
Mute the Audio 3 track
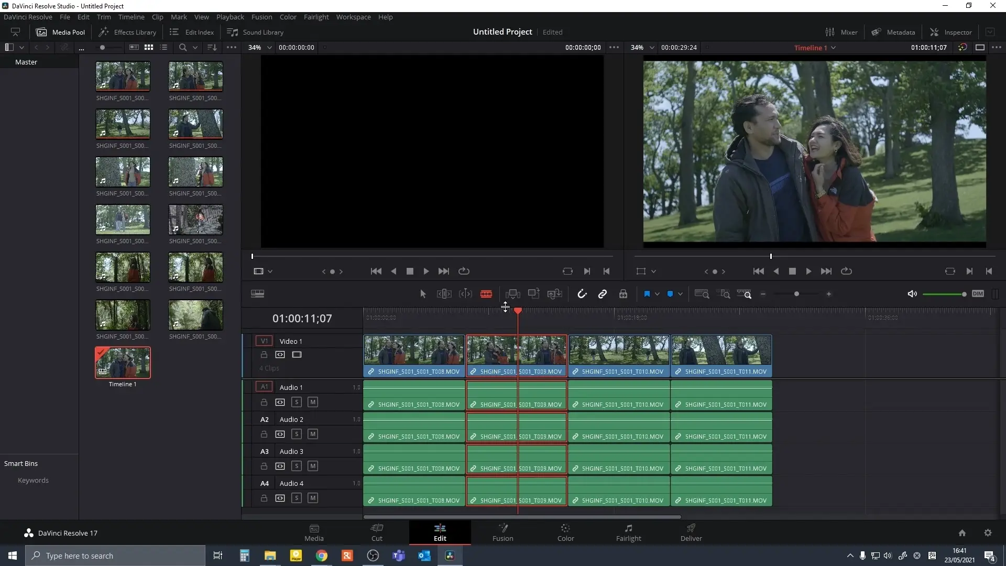tap(313, 466)
